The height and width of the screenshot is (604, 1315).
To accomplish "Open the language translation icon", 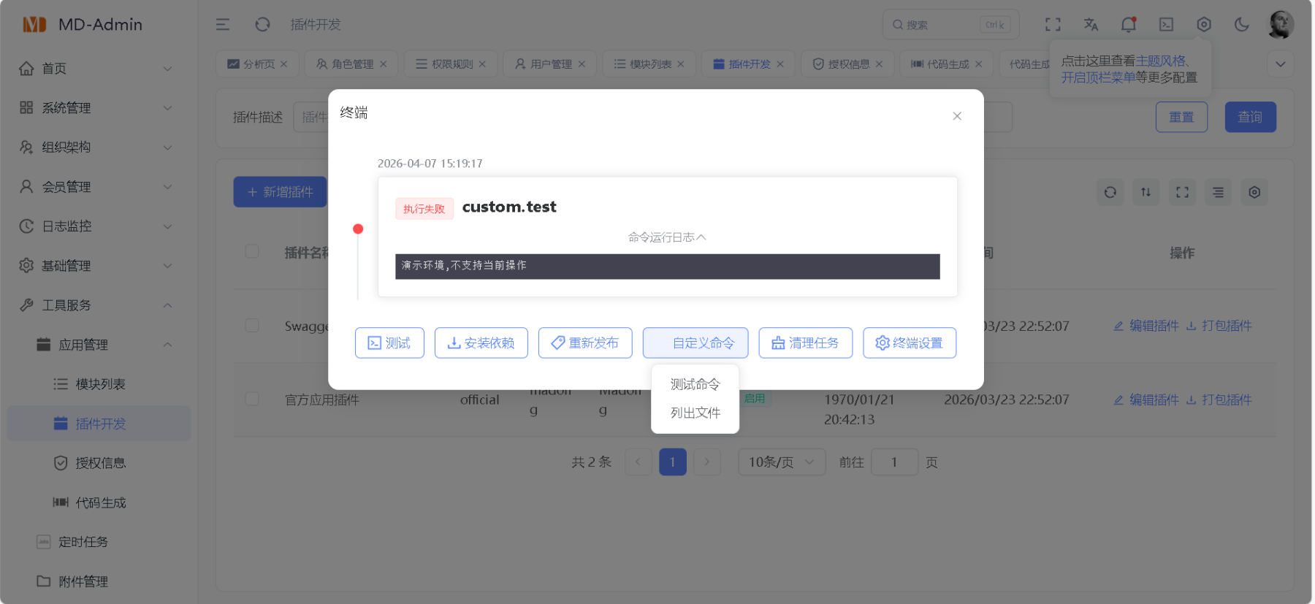I will pyautogui.click(x=1091, y=25).
